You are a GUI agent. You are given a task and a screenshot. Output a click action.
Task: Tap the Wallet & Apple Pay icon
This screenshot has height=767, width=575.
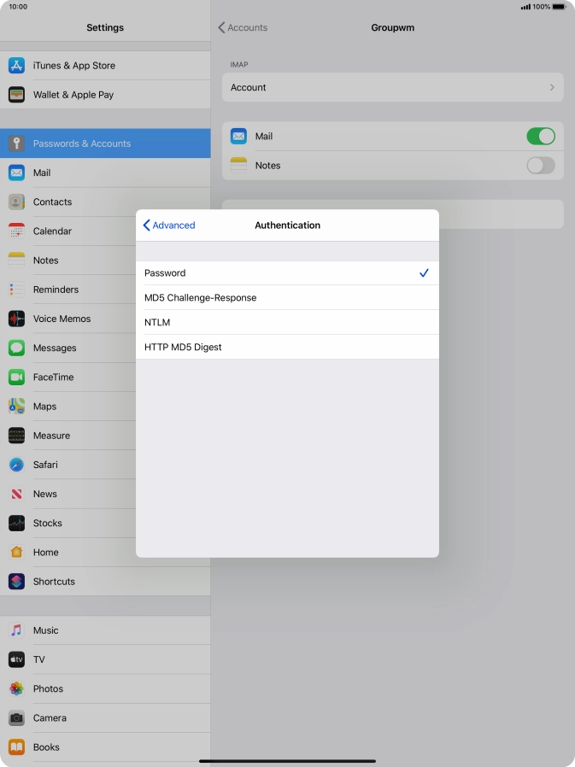[16, 95]
